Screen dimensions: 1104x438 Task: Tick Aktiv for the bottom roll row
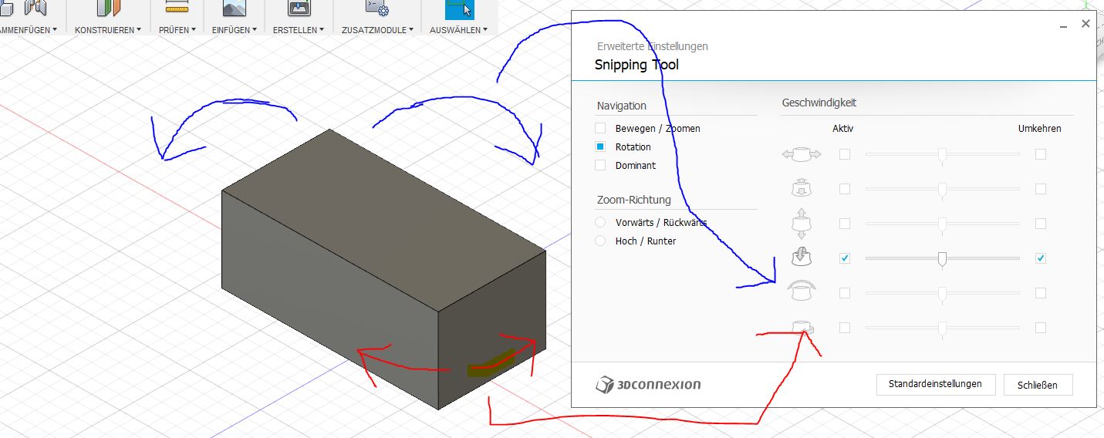[845, 328]
